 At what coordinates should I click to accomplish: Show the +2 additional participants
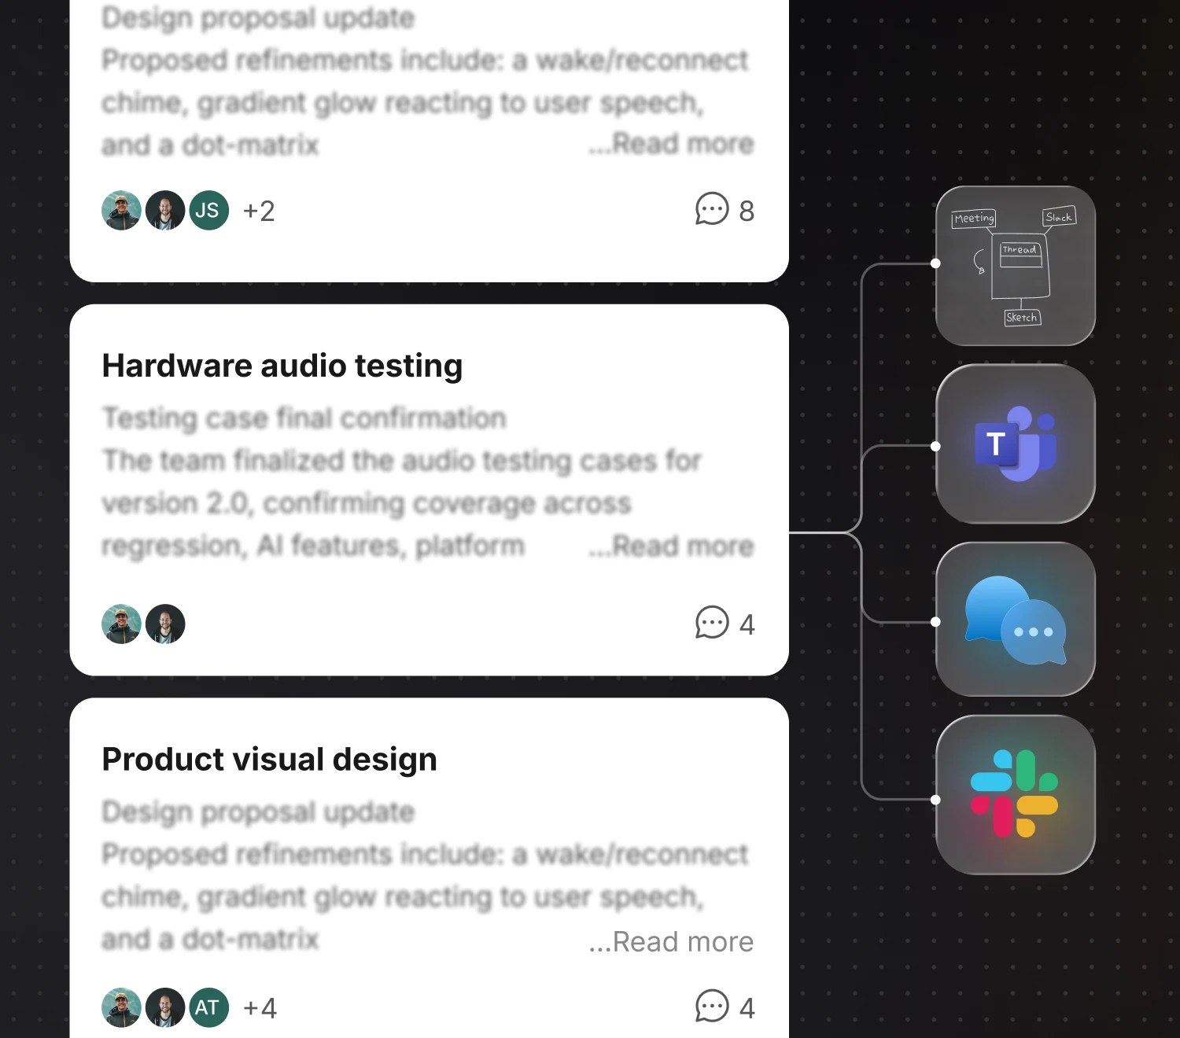point(259,211)
